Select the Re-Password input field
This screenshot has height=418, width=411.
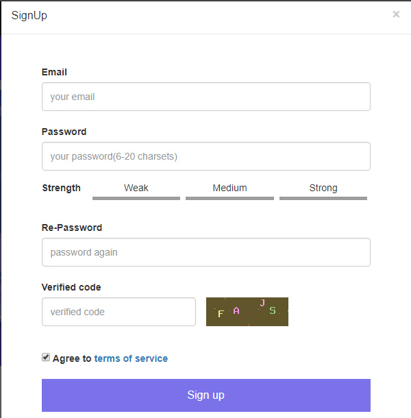[x=206, y=252]
